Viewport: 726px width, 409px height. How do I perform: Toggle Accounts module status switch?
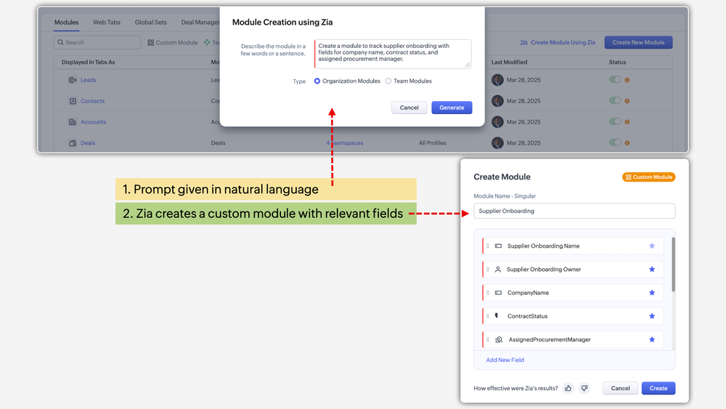pos(615,122)
